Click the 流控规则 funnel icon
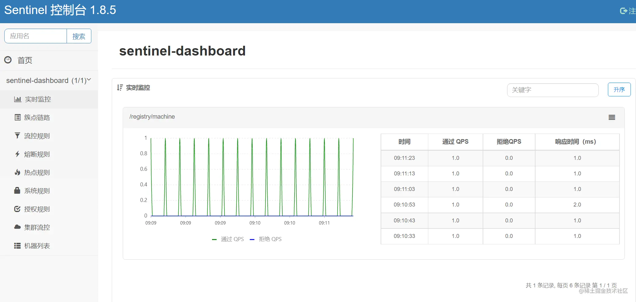The height and width of the screenshot is (302, 636). 17,136
